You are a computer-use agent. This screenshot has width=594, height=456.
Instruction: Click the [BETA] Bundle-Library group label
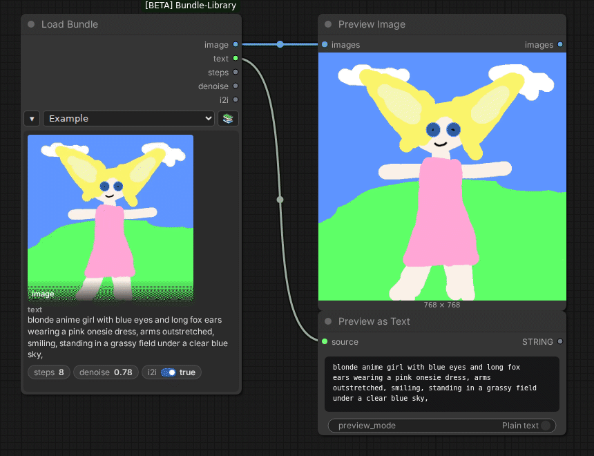(191, 6)
